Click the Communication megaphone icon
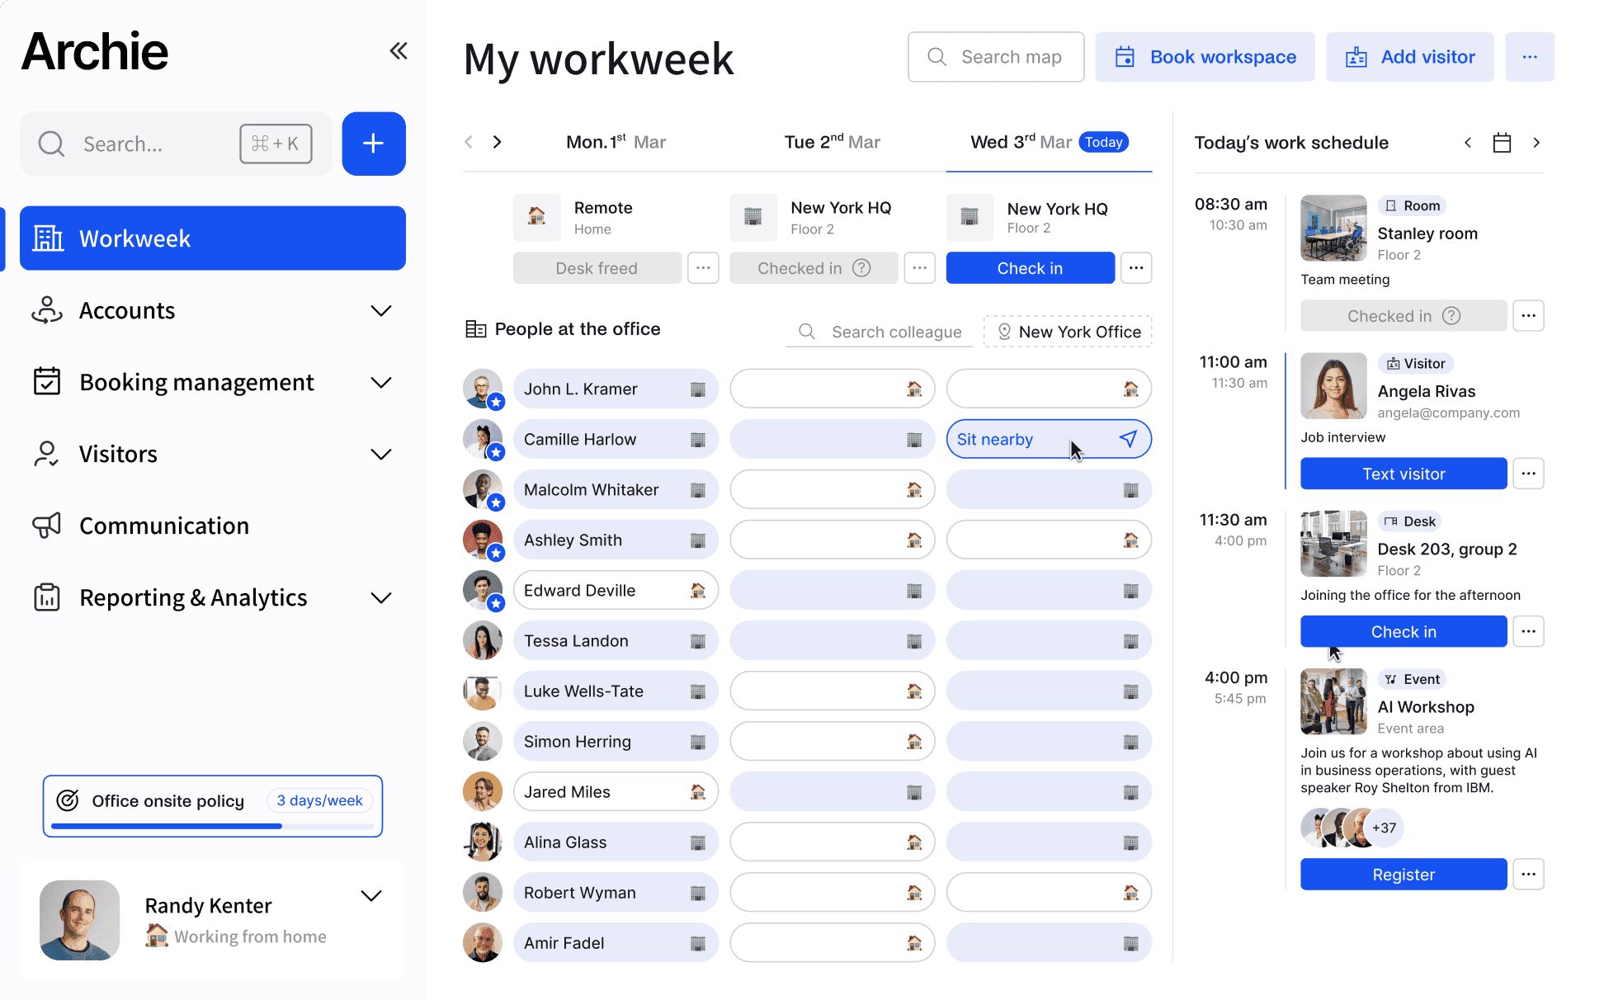The width and height of the screenshot is (1604, 1000). (x=47, y=526)
